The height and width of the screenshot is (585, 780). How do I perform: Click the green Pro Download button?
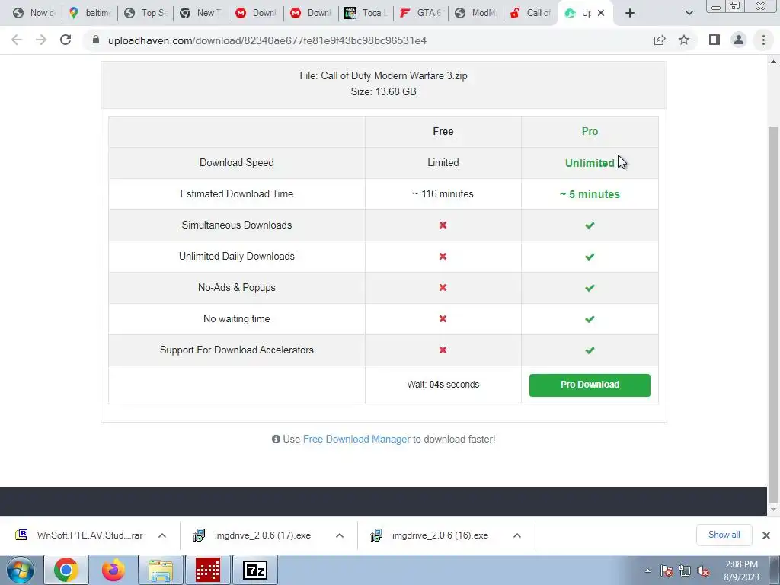coord(590,385)
